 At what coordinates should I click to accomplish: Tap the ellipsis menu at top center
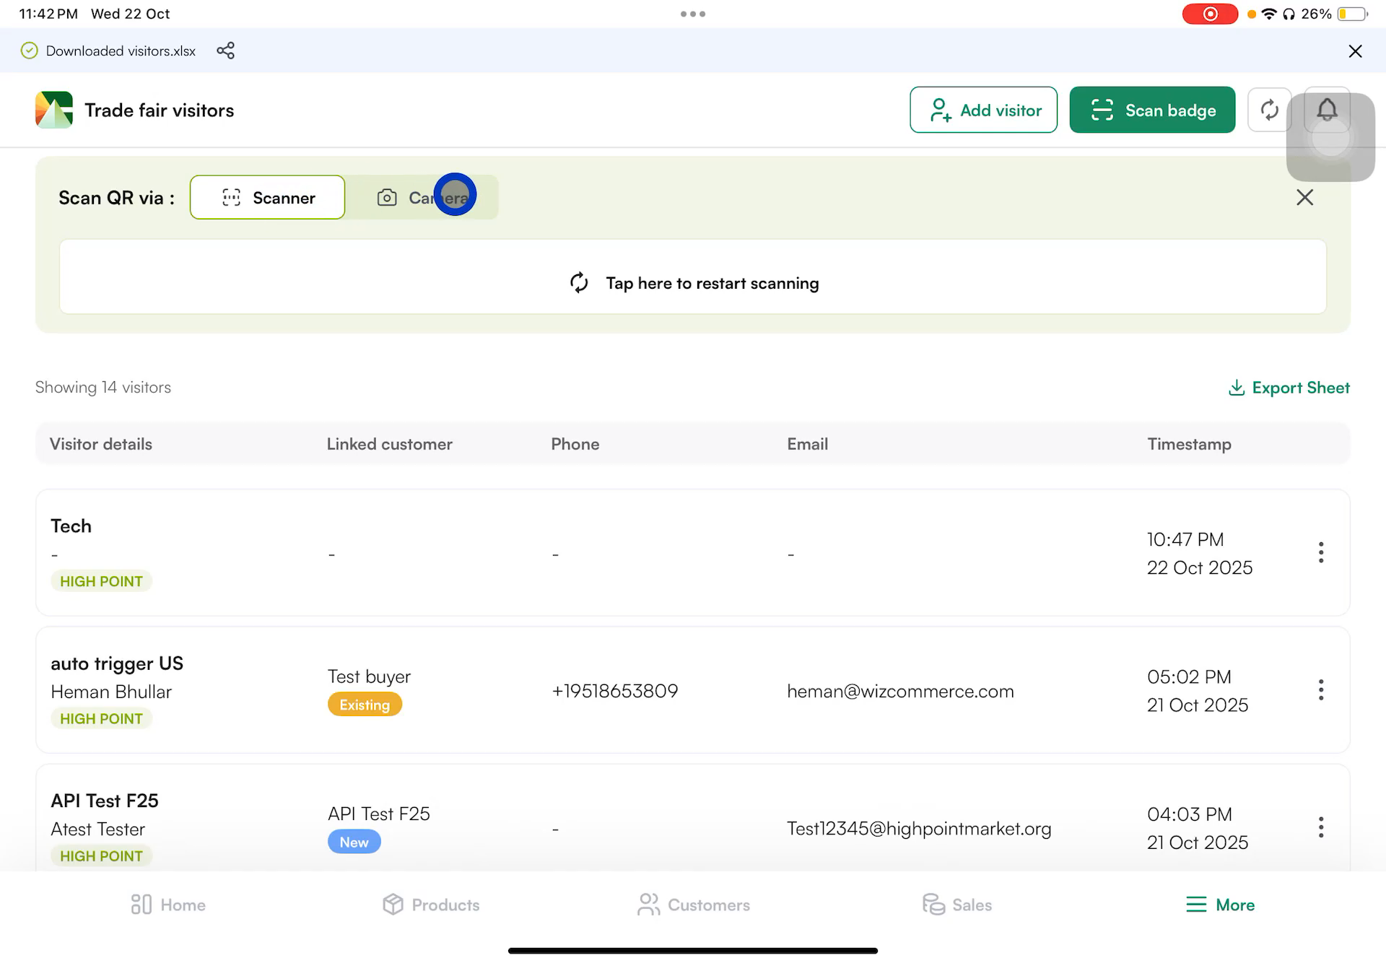(x=693, y=13)
